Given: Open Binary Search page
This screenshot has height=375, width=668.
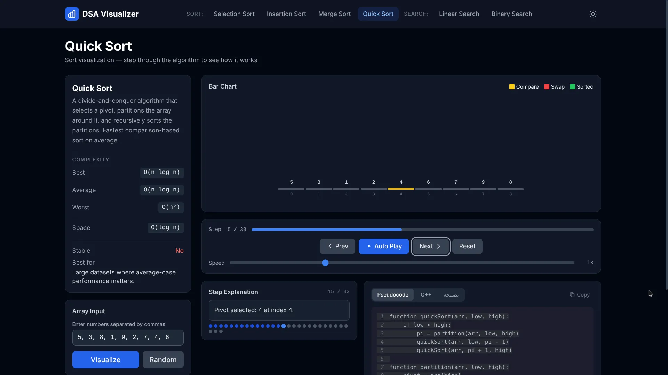Looking at the screenshot, I should [511, 14].
